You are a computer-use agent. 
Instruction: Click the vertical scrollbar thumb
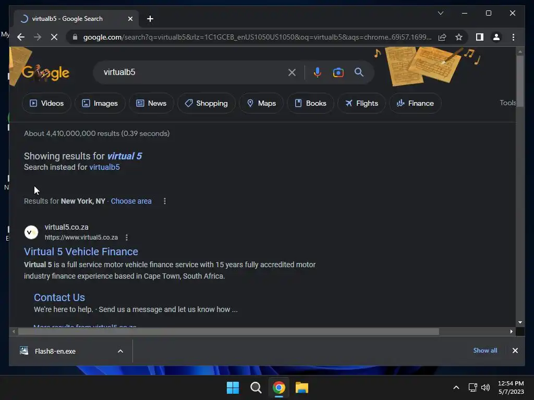[x=520, y=81]
